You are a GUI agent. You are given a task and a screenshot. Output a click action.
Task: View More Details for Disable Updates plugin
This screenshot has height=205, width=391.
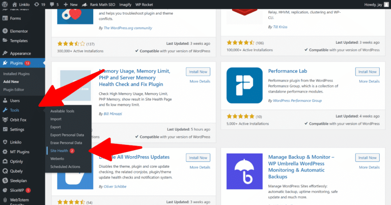click(x=200, y=167)
